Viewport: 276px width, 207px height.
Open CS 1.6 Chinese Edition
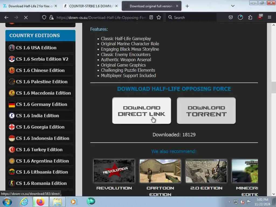(40, 70)
